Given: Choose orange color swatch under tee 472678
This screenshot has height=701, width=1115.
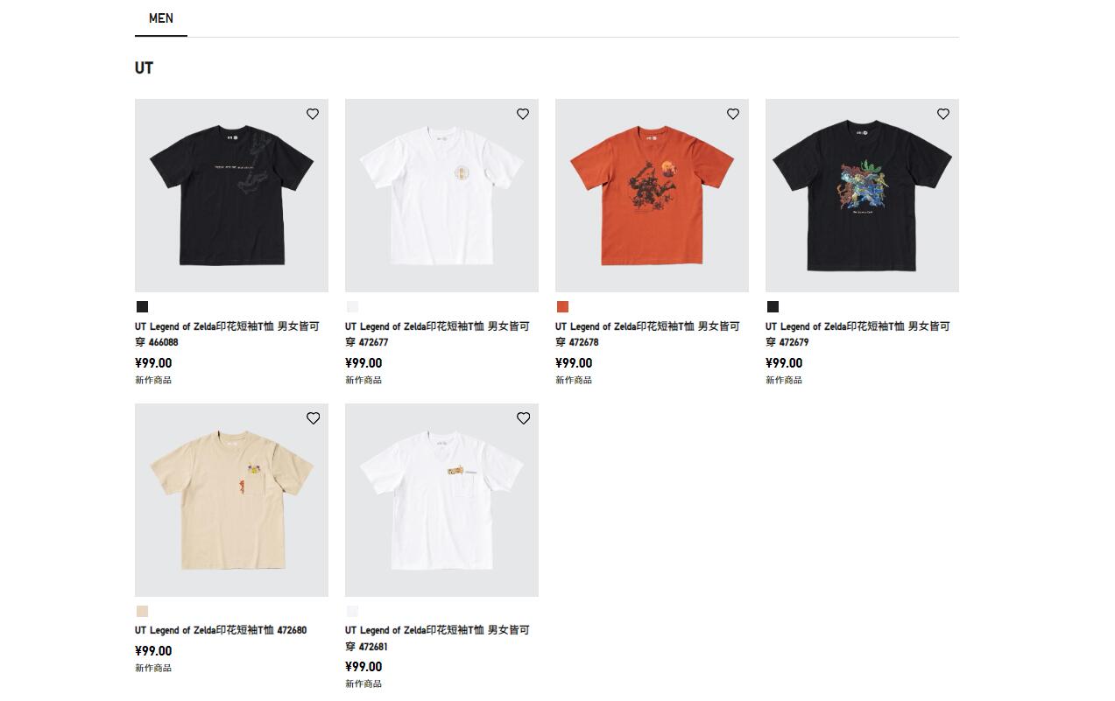Looking at the screenshot, I should coord(562,307).
